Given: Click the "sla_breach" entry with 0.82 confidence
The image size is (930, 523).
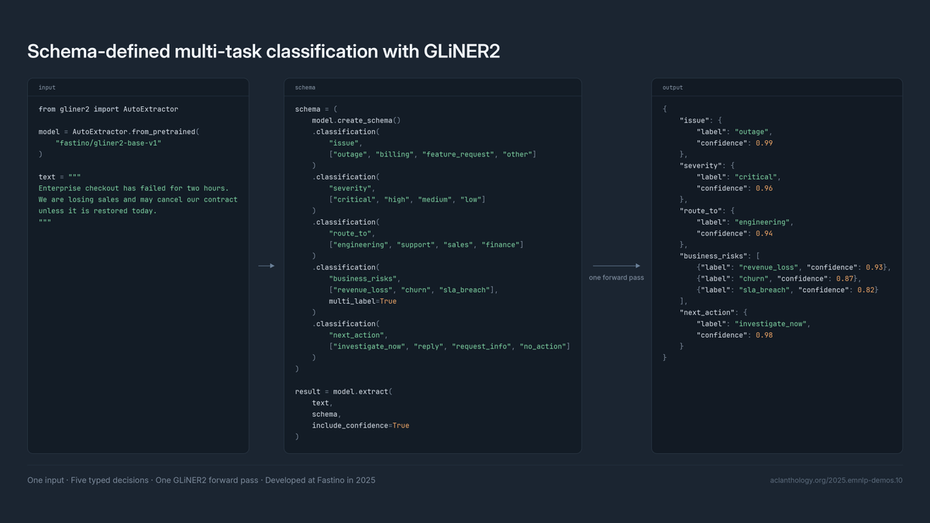Looking at the screenshot, I should 789,290.
